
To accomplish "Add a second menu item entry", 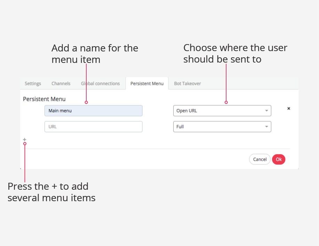I will pos(24,139).
